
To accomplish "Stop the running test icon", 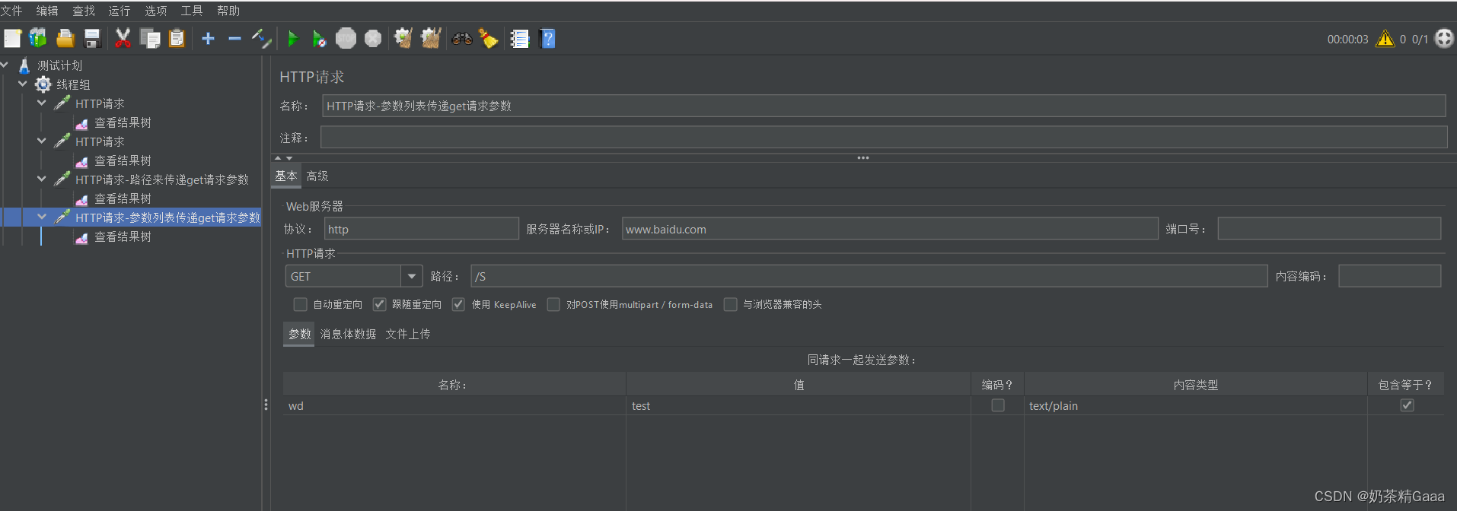I will [346, 38].
